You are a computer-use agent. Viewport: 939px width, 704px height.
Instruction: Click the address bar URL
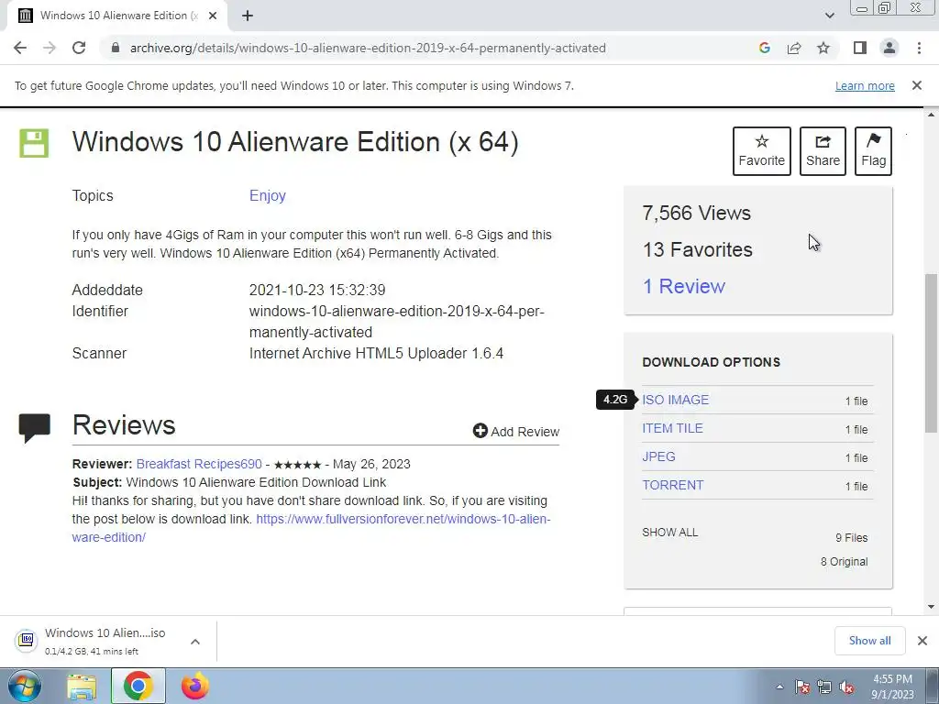(x=368, y=48)
